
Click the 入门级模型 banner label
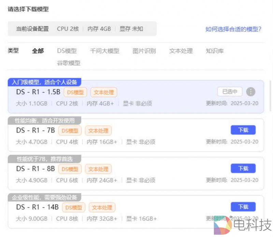click(x=45, y=82)
